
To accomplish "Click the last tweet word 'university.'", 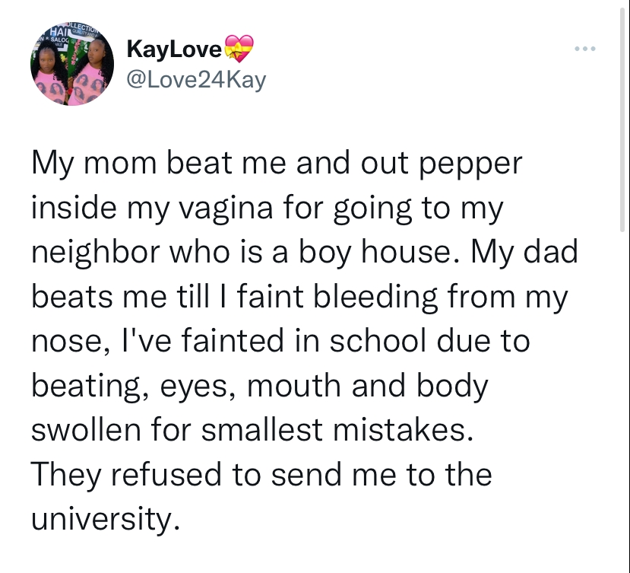I will [x=106, y=519].
